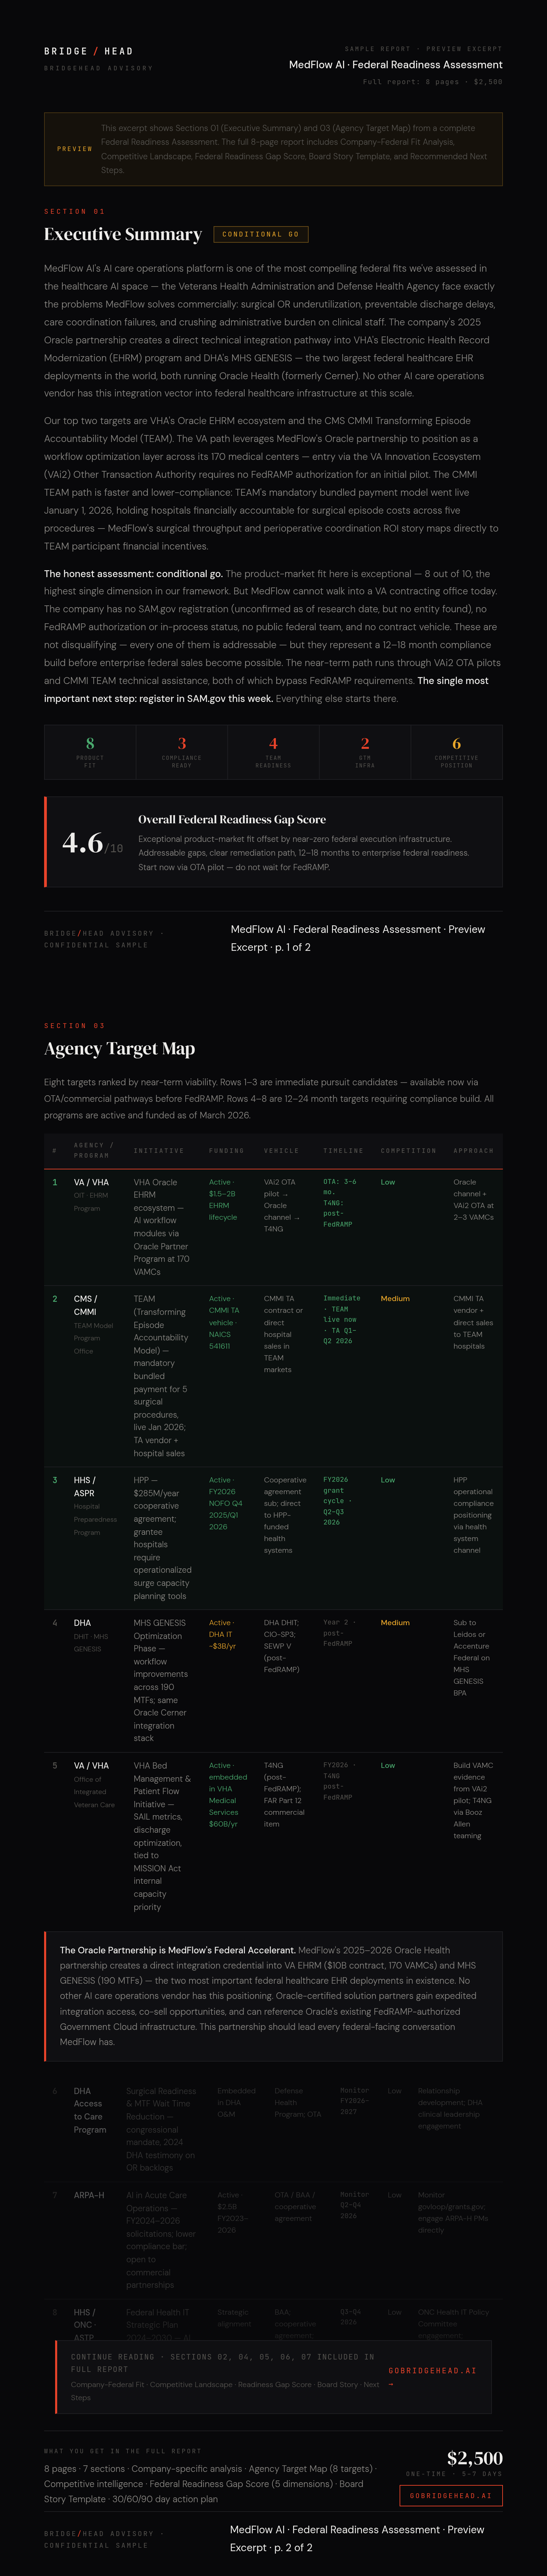Viewport: 547px width, 2576px height.
Task: Click VA / VHA in table row 5
Action: [x=91, y=1766]
